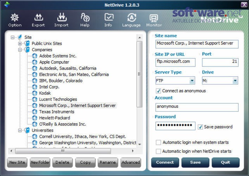Screen dimensions: 249x176
Task: Click globe icon beside IBM, Boulder
Action: pyautogui.click(x=35, y=81)
